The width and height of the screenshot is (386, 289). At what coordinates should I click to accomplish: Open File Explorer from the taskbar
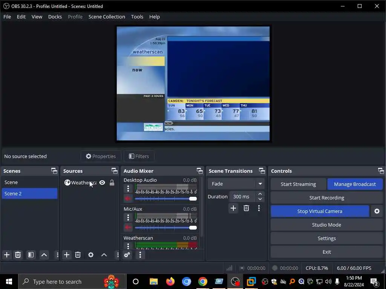(154, 281)
